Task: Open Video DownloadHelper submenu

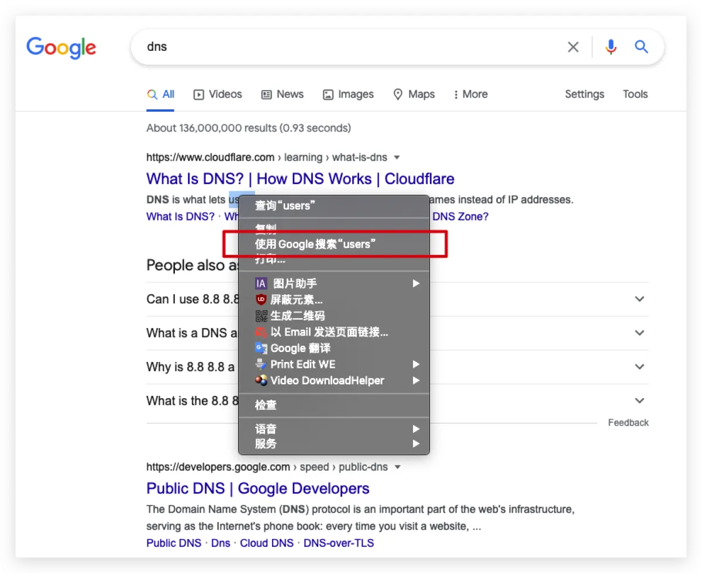Action: point(326,381)
